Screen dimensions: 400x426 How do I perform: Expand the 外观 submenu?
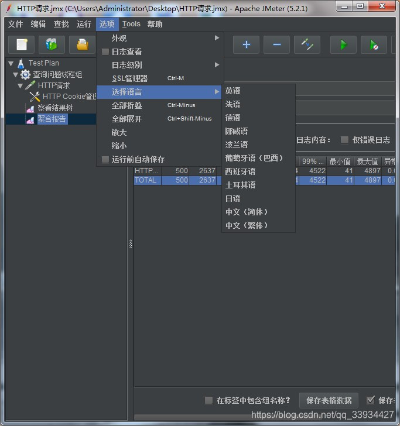[x=159, y=38]
